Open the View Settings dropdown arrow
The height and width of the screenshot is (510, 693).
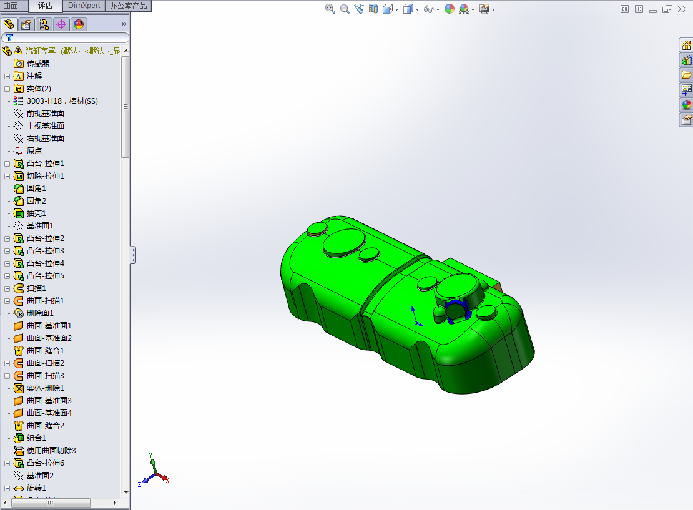[x=493, y=9]
